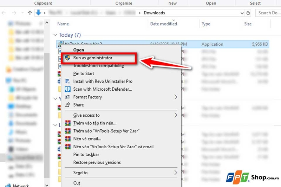Click the Search Downloads field
The width and height of the screenshot is (281, 187).
coord(268,13)
